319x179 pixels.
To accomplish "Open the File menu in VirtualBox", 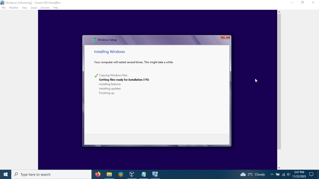I will pyautogui.click(x=3, y=8).
